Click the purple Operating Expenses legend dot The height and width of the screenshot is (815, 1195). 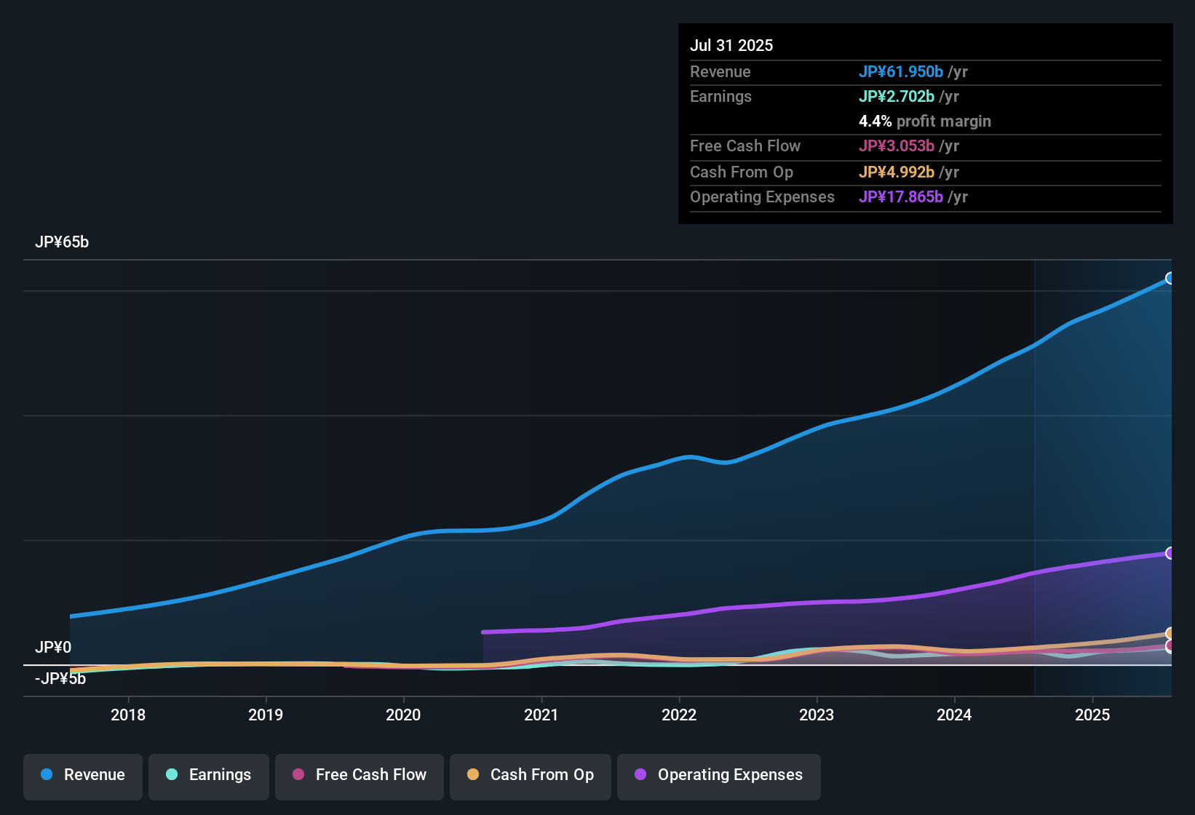coord(640,774)
